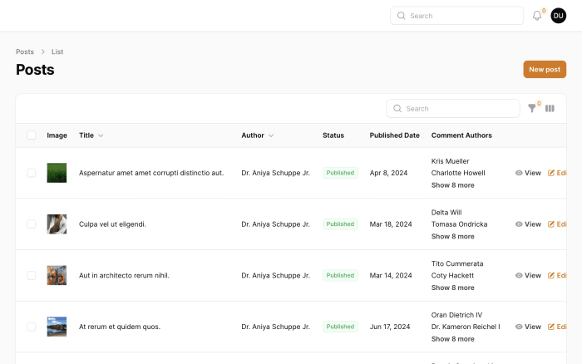Click title Aspernatur amet amet corrupti distinctio aut.
Viewport: 582px width, 364px height.
click(x=151, y=173)
